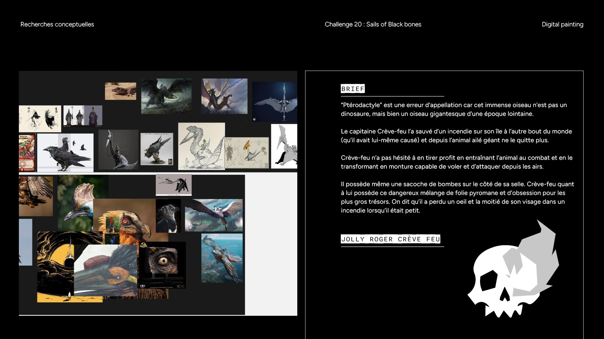
Task: Open the giant raven with riders thumbnail
Action: (65, 153)
